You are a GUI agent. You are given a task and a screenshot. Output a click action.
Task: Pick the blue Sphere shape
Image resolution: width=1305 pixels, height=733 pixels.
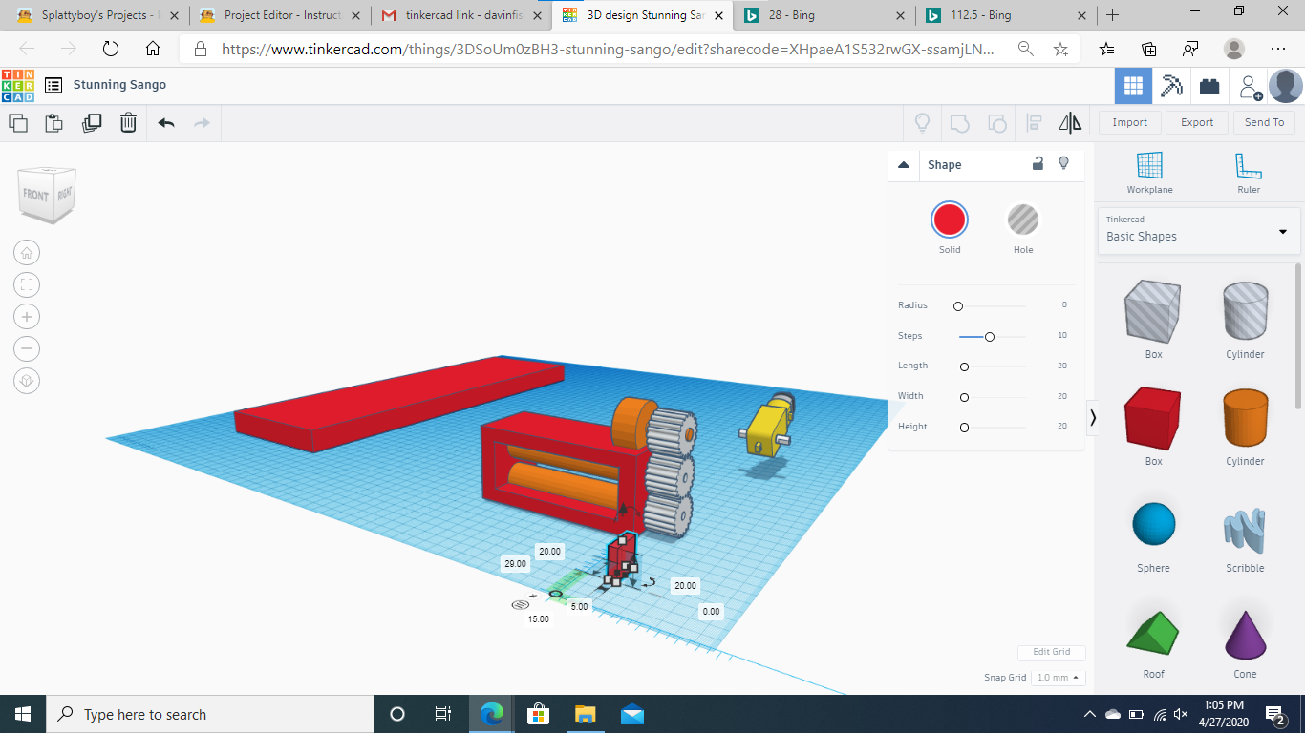tap(1153, 525)
